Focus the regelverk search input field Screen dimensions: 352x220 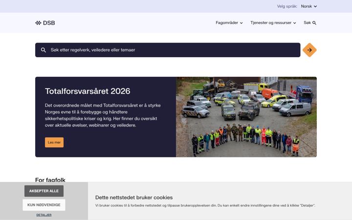tap(168, 50)
